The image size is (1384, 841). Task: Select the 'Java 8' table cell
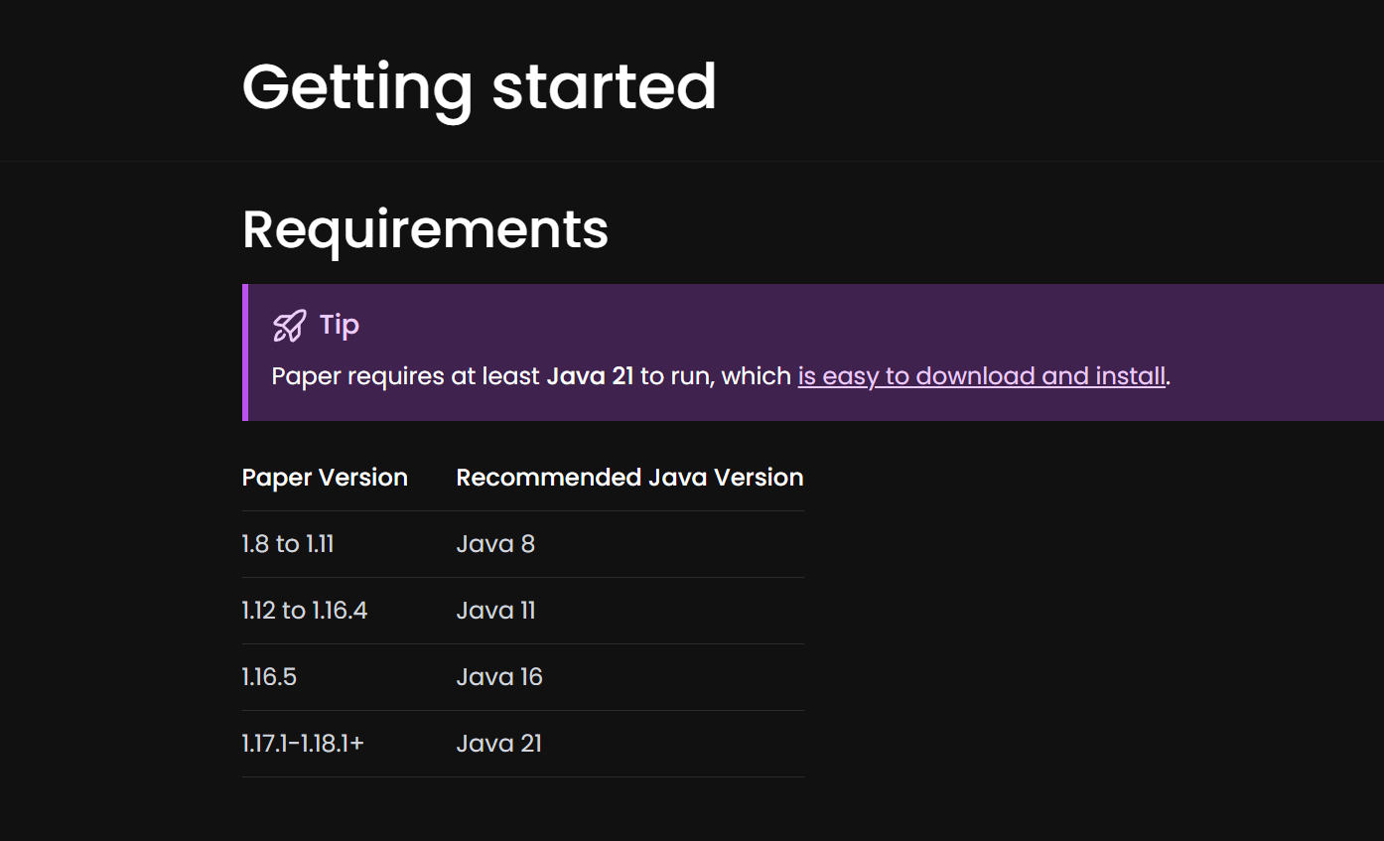[495, 544]
